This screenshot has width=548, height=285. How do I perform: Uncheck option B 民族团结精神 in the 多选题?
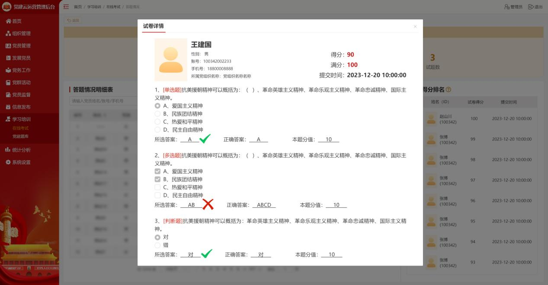[x=157, y=179]
